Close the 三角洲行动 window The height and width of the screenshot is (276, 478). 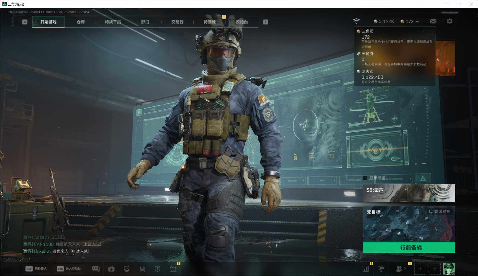(x=472, y=4)
